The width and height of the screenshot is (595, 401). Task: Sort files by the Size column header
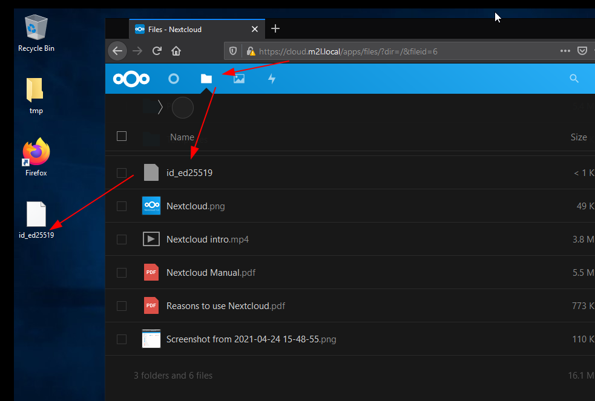tap(579, 137)
